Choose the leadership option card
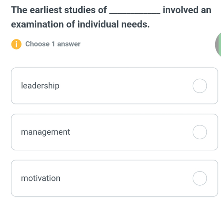221x207 pixels. [114, 86]
